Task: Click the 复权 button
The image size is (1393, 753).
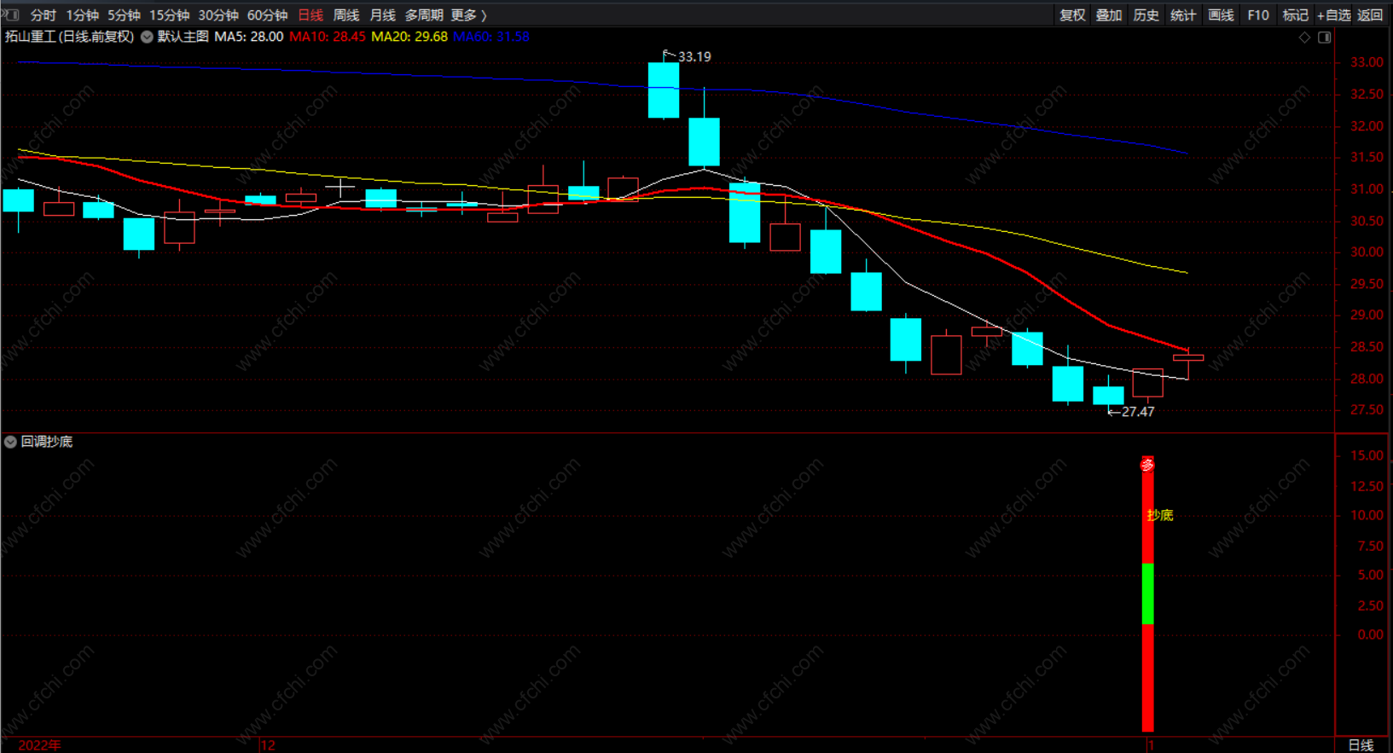Action: pos(1072,15)
